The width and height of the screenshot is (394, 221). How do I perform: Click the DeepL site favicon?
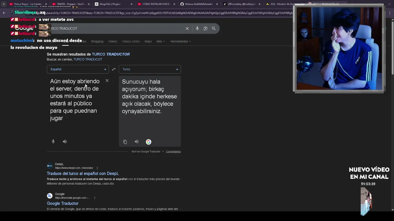pos(50,166)
